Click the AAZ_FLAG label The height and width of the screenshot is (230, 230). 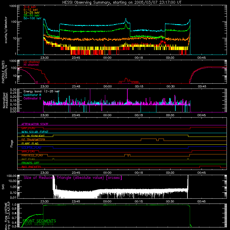[28, 159]
